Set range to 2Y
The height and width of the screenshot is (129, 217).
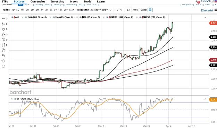47,10
